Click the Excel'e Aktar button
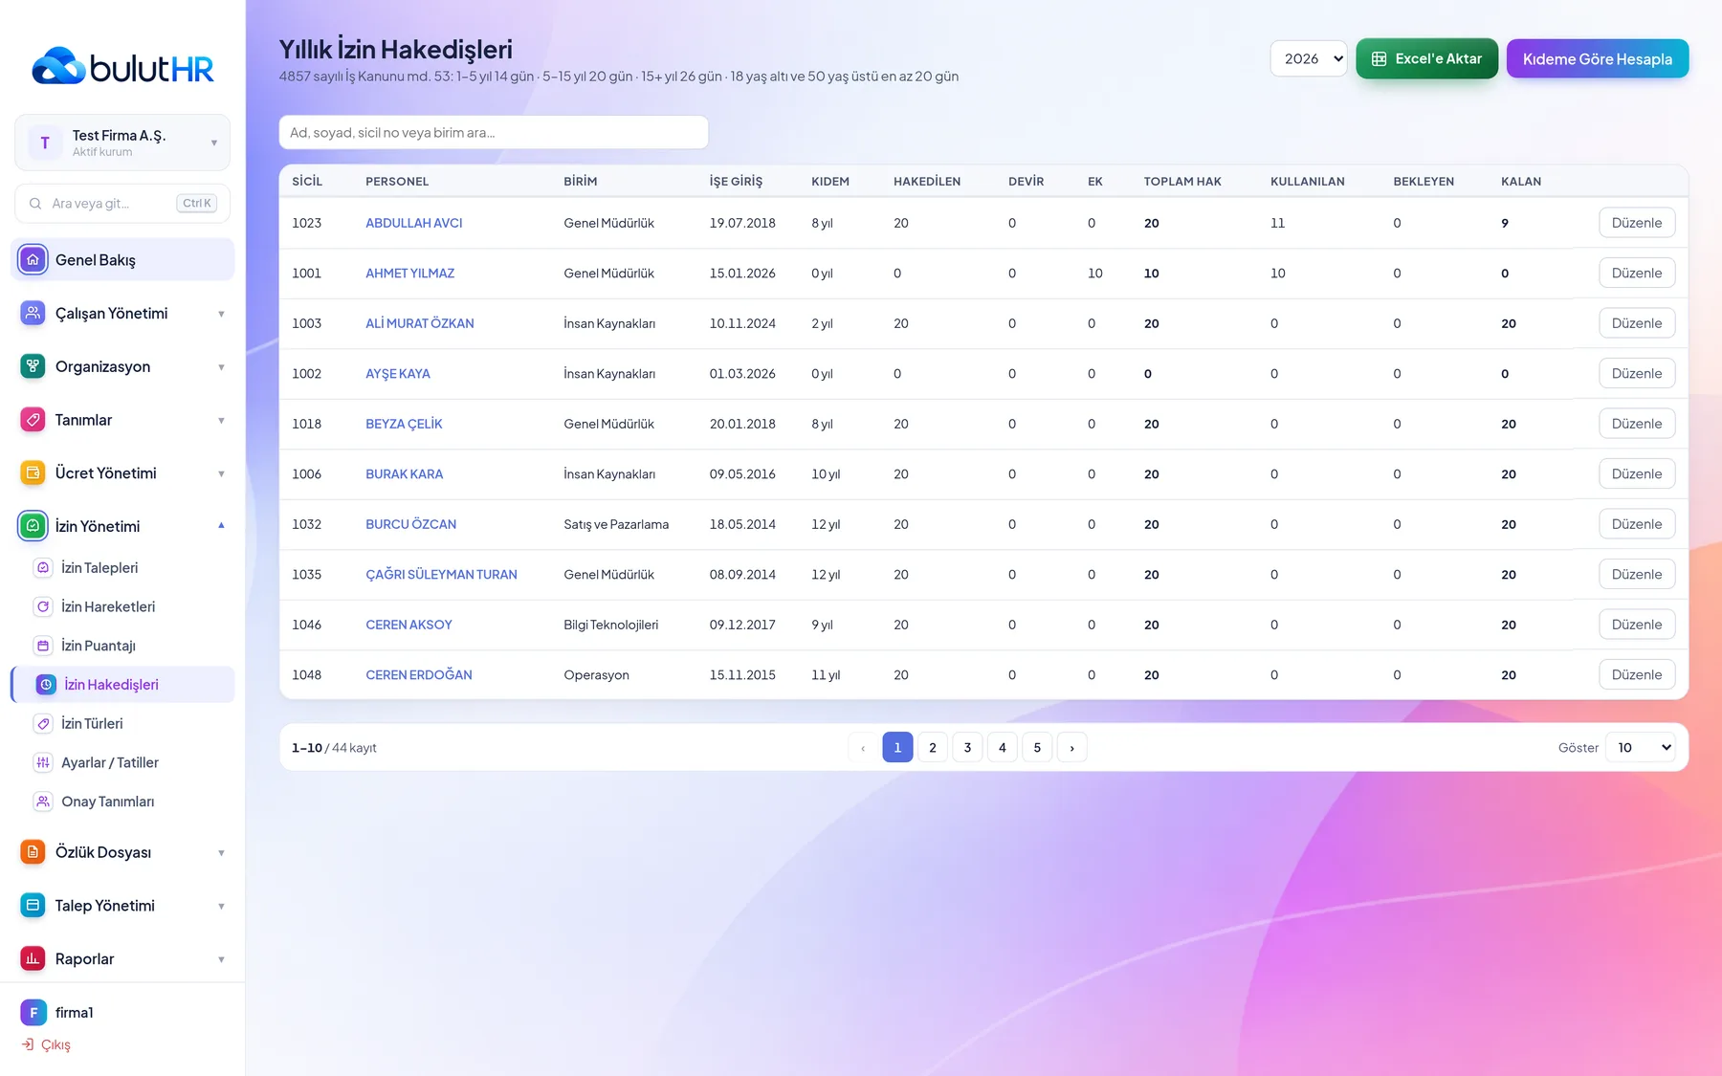1722x1076 pixels. click(1426, 58)
